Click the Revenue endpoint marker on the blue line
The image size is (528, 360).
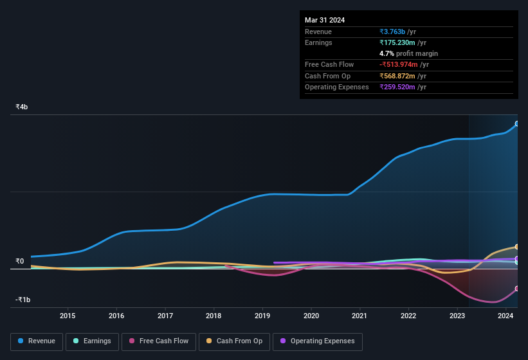pyautogui.click(x=517, y=124)
